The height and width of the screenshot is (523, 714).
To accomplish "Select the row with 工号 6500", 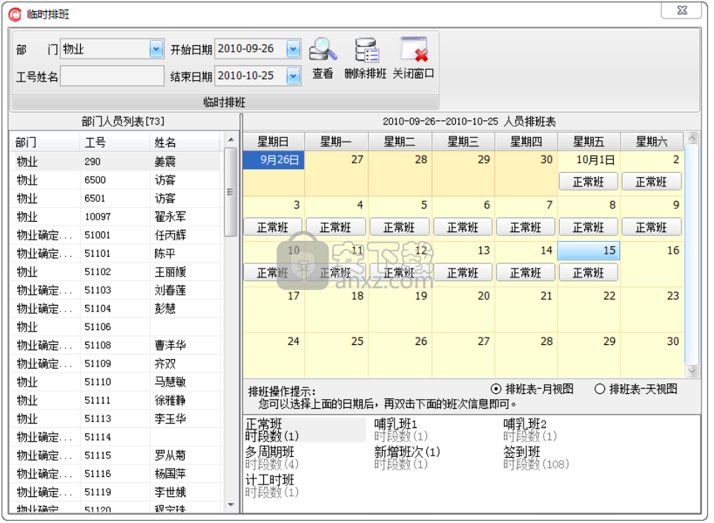I will coord(116,180).
